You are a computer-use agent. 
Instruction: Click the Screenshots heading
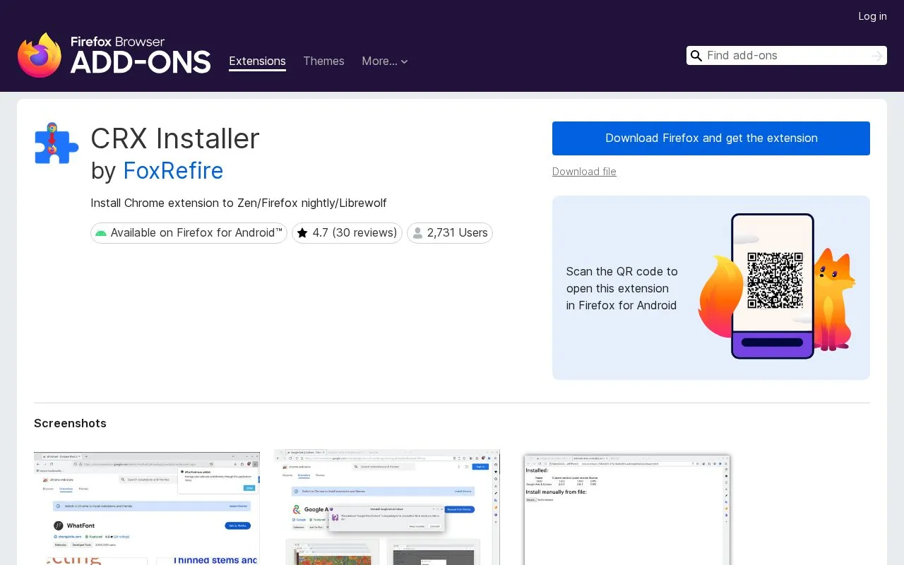click(70, 423)
